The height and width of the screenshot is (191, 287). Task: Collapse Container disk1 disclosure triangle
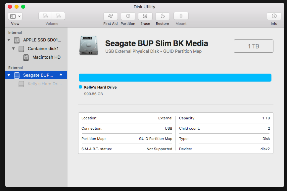click(x=14, y=49)
